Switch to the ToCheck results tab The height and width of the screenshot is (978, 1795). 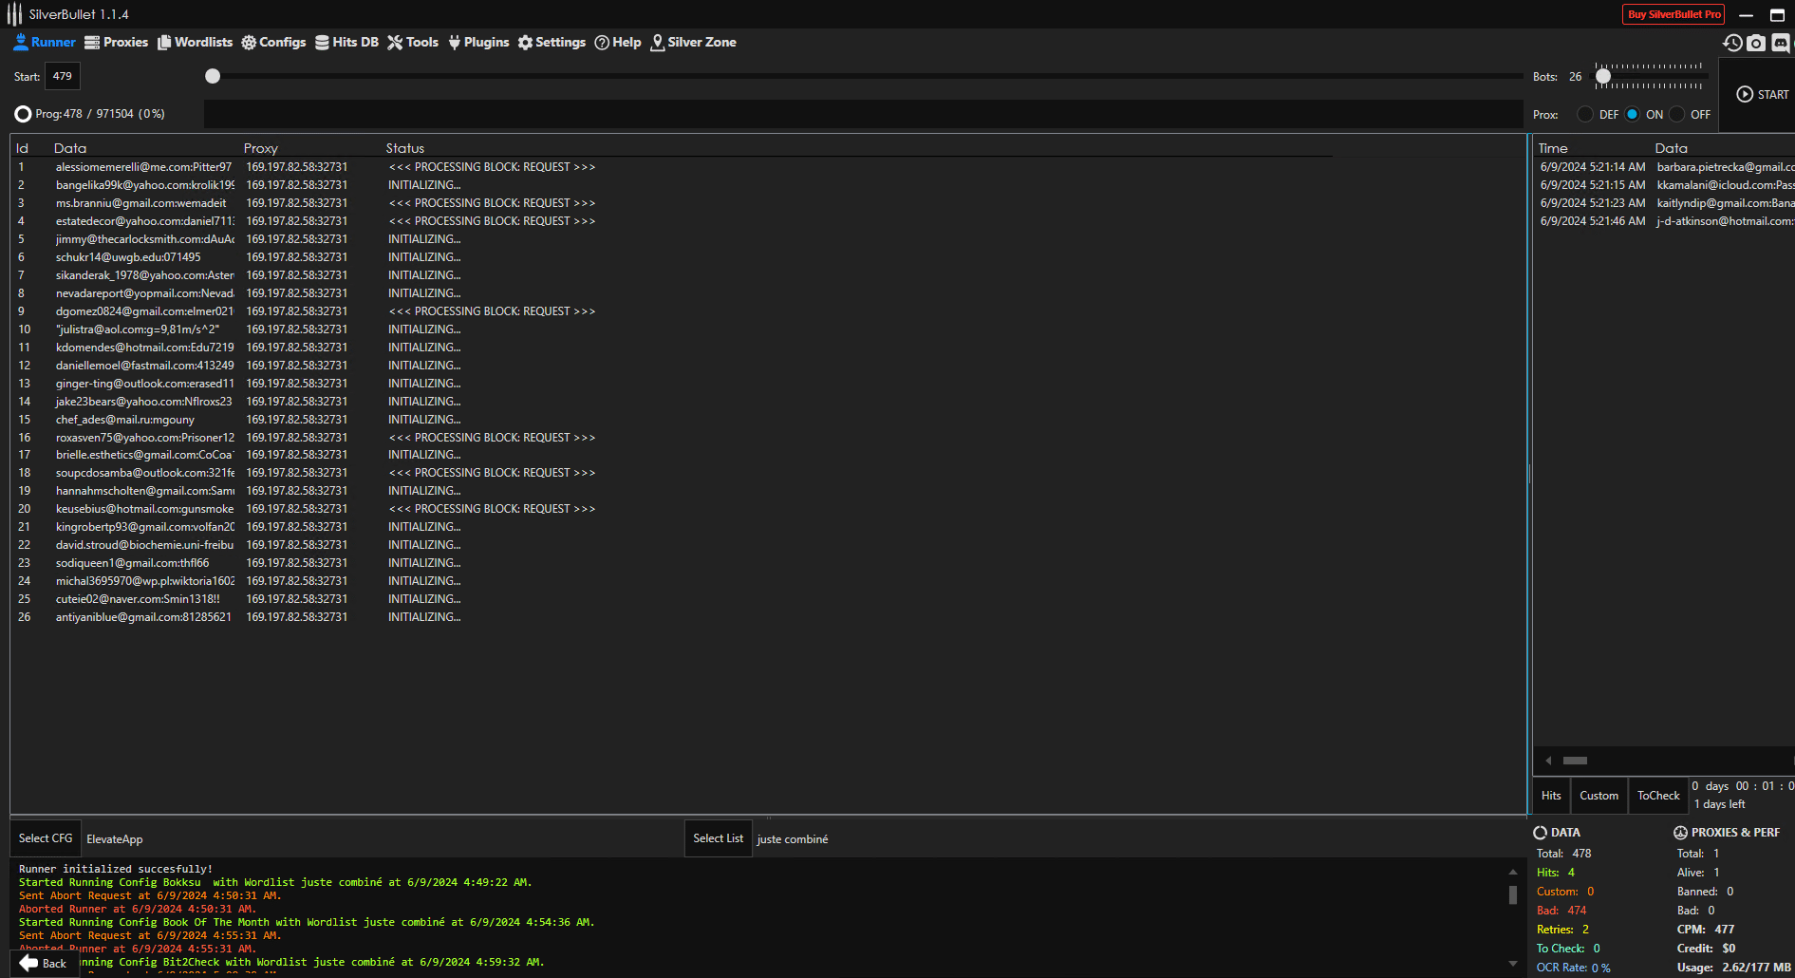(1658, 796)
